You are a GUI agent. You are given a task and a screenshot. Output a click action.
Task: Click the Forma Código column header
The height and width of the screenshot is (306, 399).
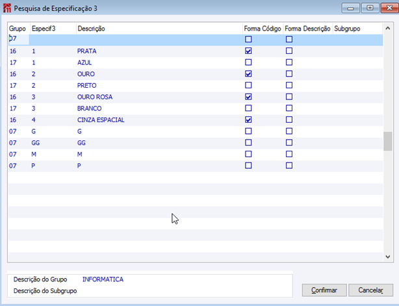click(x=263, y=29)
